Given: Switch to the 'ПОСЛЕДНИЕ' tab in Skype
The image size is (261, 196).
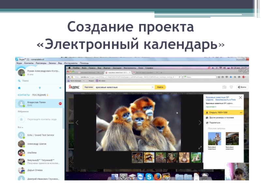Looking at the screenshot, I should coord(39,95).
